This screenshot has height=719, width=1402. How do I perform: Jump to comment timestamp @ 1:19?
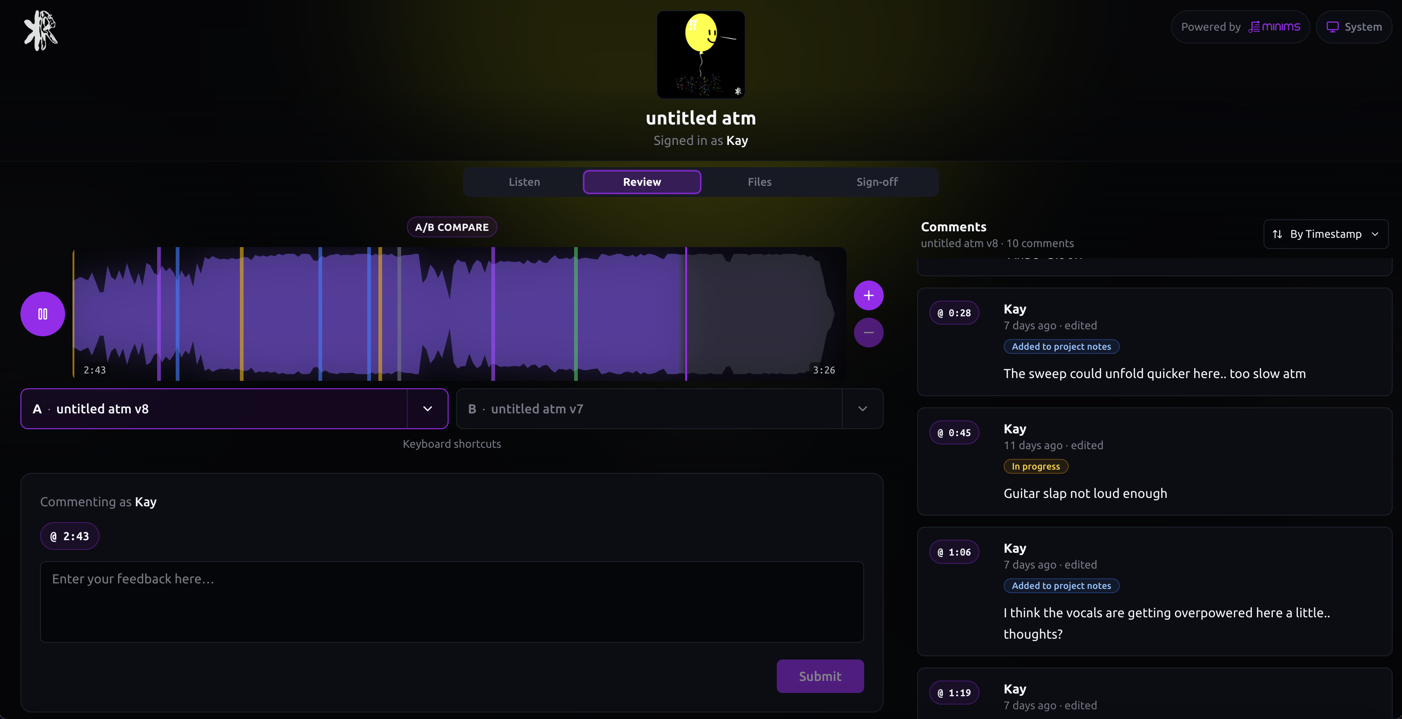pyautogui.click(x=954, y=693)
